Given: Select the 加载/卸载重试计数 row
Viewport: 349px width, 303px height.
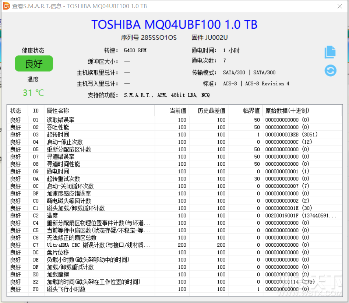Looking at the screenshot, I should pos(175,267).
